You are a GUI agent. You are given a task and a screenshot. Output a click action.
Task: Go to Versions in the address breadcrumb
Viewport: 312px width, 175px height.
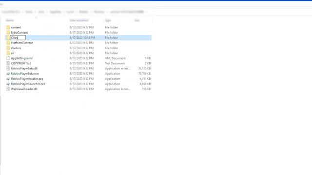point(99,12)
